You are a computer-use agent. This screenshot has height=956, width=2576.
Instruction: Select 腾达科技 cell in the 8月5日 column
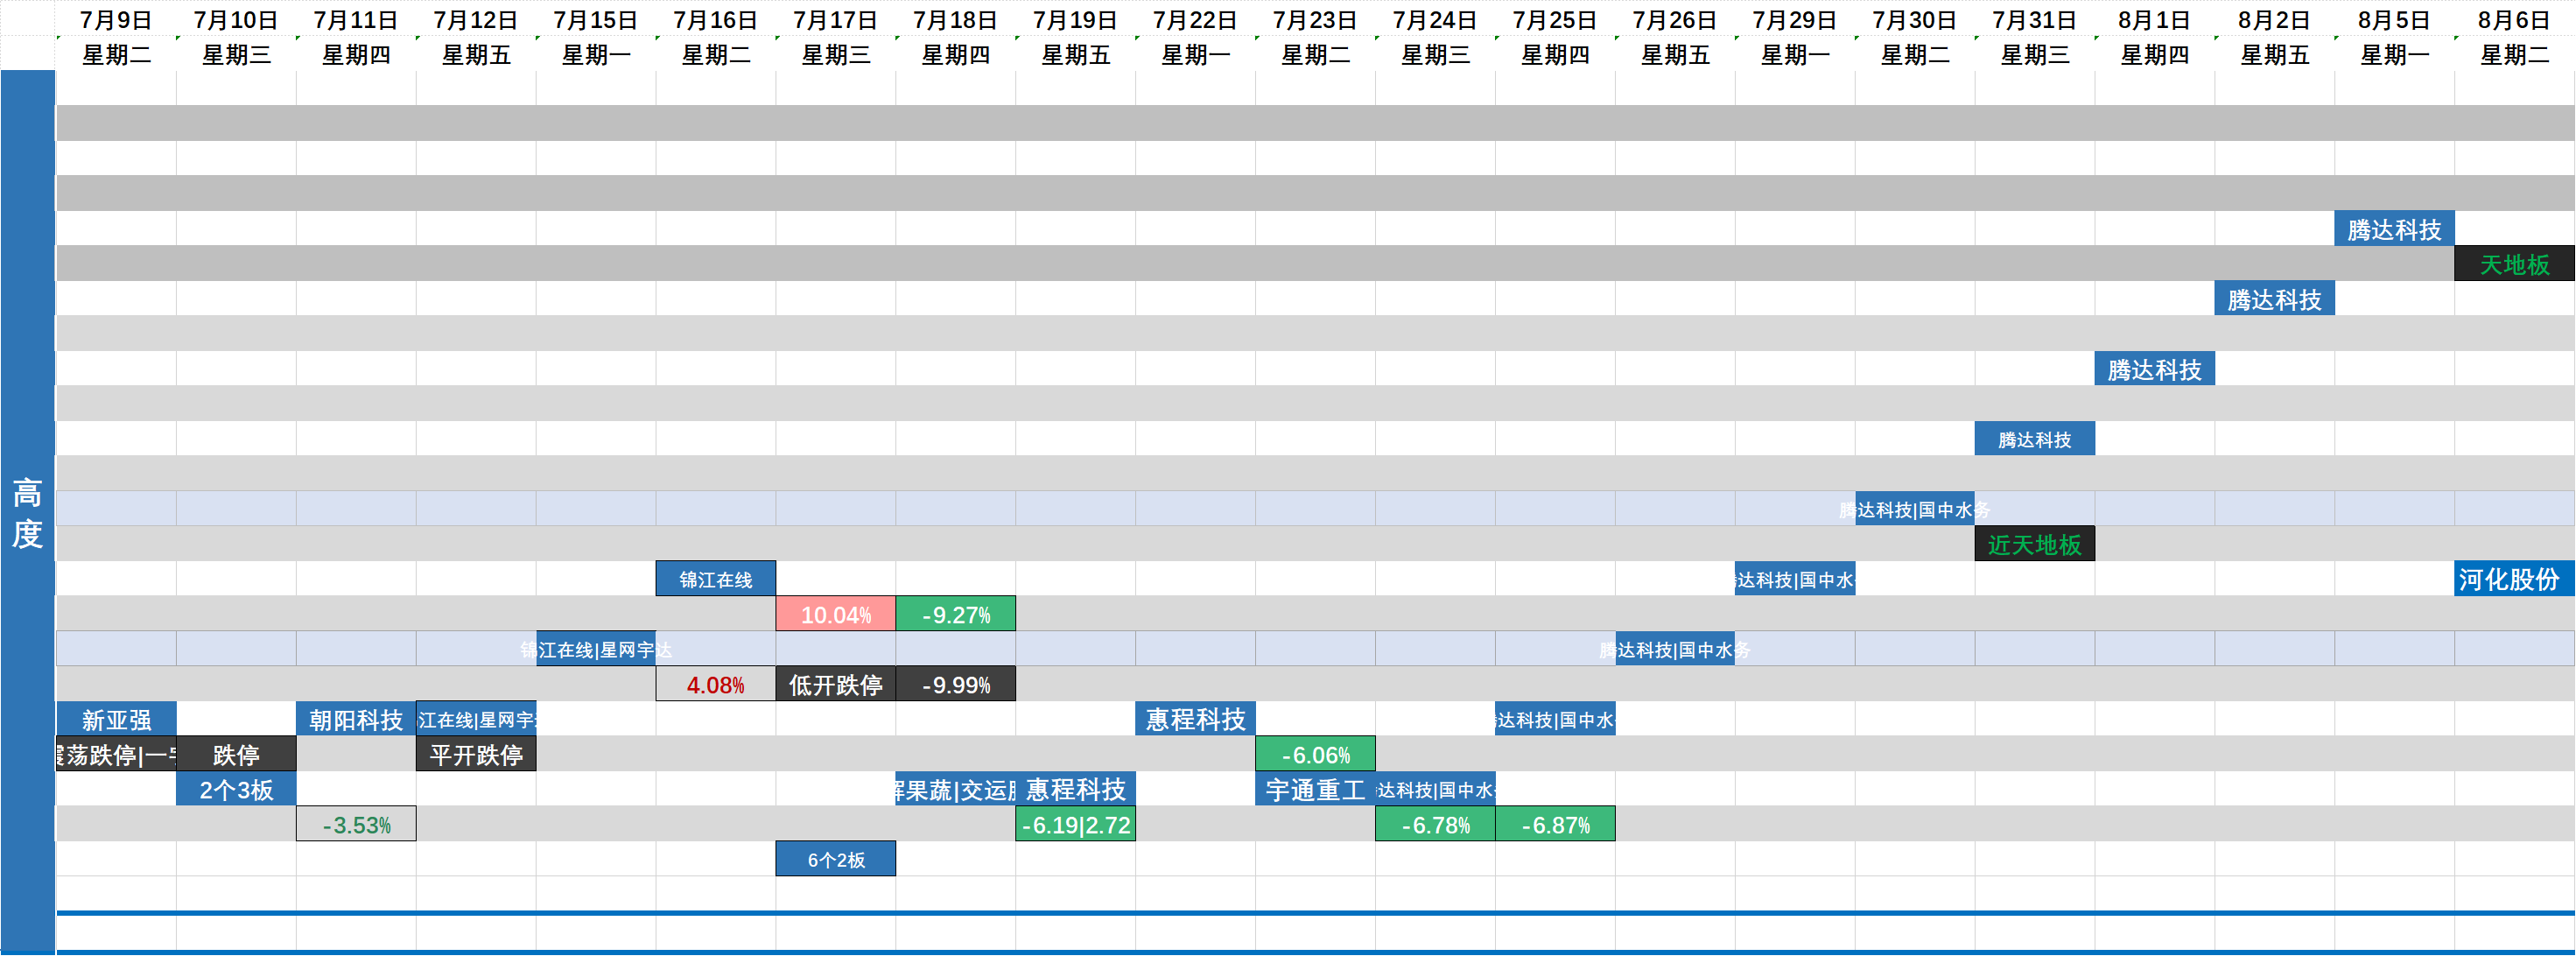[2395, 229]
